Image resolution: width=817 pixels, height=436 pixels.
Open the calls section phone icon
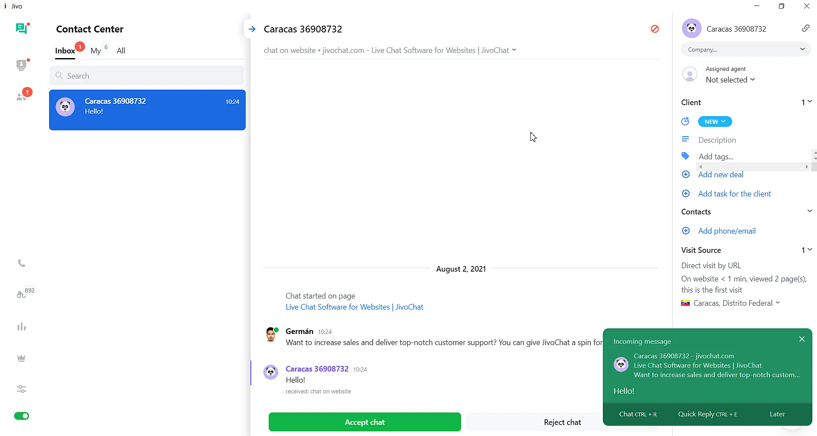pyautogui.click(x=21, y=263)
